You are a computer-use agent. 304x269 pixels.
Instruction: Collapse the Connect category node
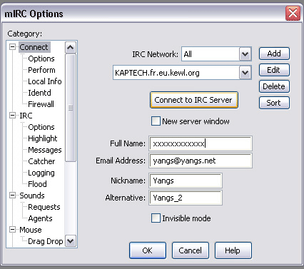click(12, 47)
